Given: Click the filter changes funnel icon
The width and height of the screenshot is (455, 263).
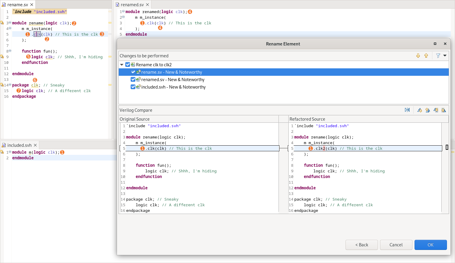Looking at the screenshot, I should [x=438, y=56].
